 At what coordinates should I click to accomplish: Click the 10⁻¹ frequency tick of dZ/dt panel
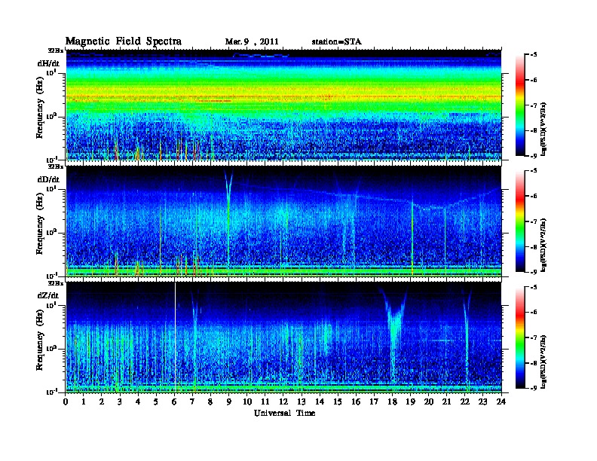click(52, 392)
